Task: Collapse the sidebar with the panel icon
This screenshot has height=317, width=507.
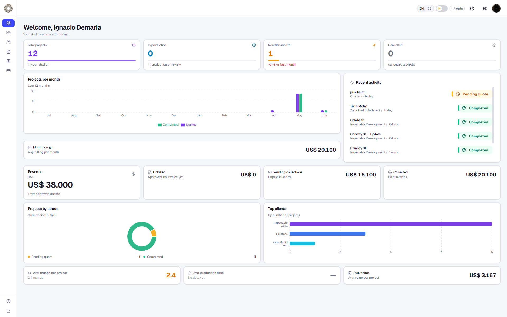Action: coord(8,311)
